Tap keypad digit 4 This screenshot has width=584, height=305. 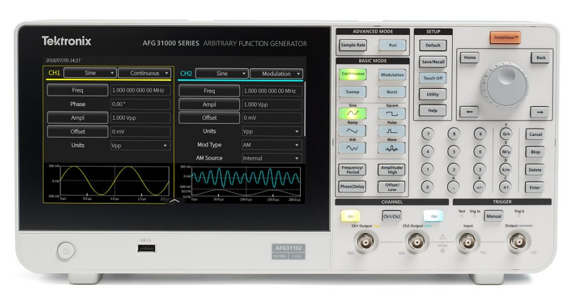(428, 152)
